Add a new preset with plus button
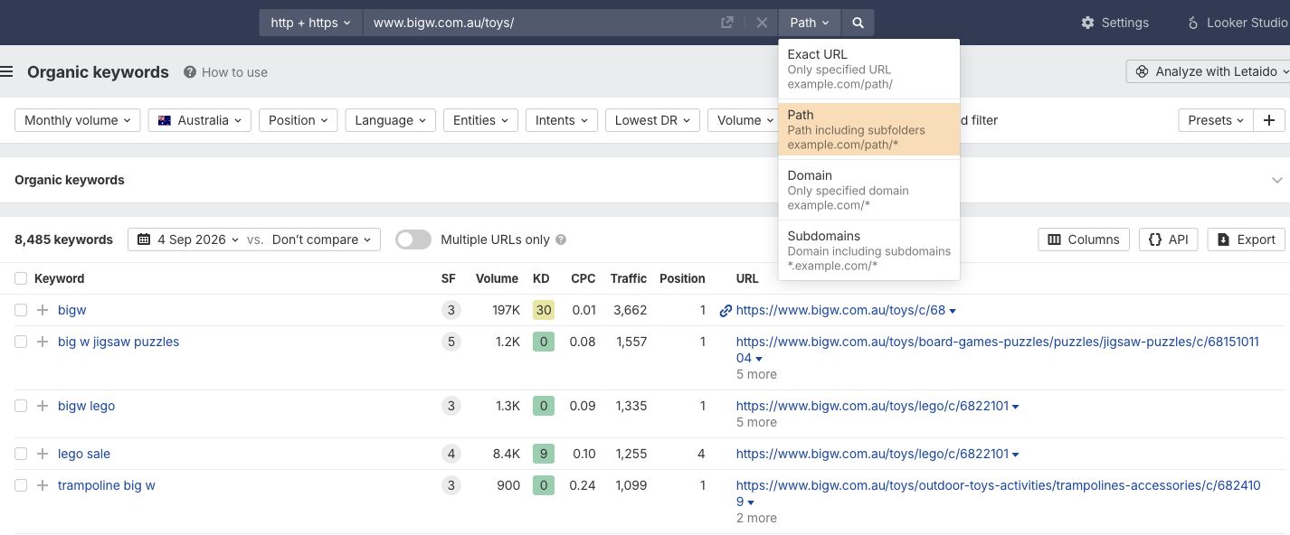 pyautogui.click(x=1268, y=120)
